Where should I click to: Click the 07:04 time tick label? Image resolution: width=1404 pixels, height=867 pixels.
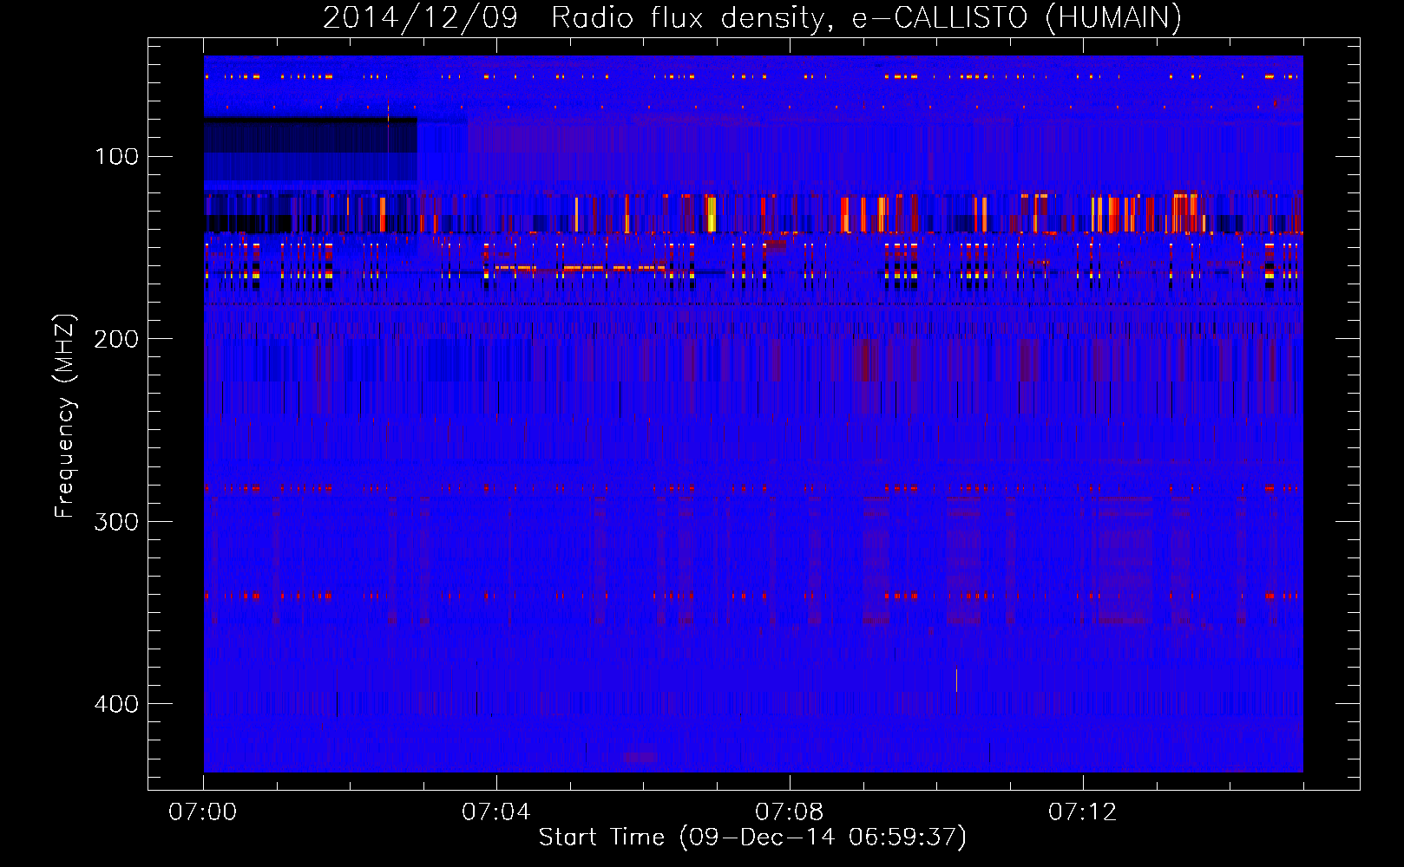(x=496, y=812)
